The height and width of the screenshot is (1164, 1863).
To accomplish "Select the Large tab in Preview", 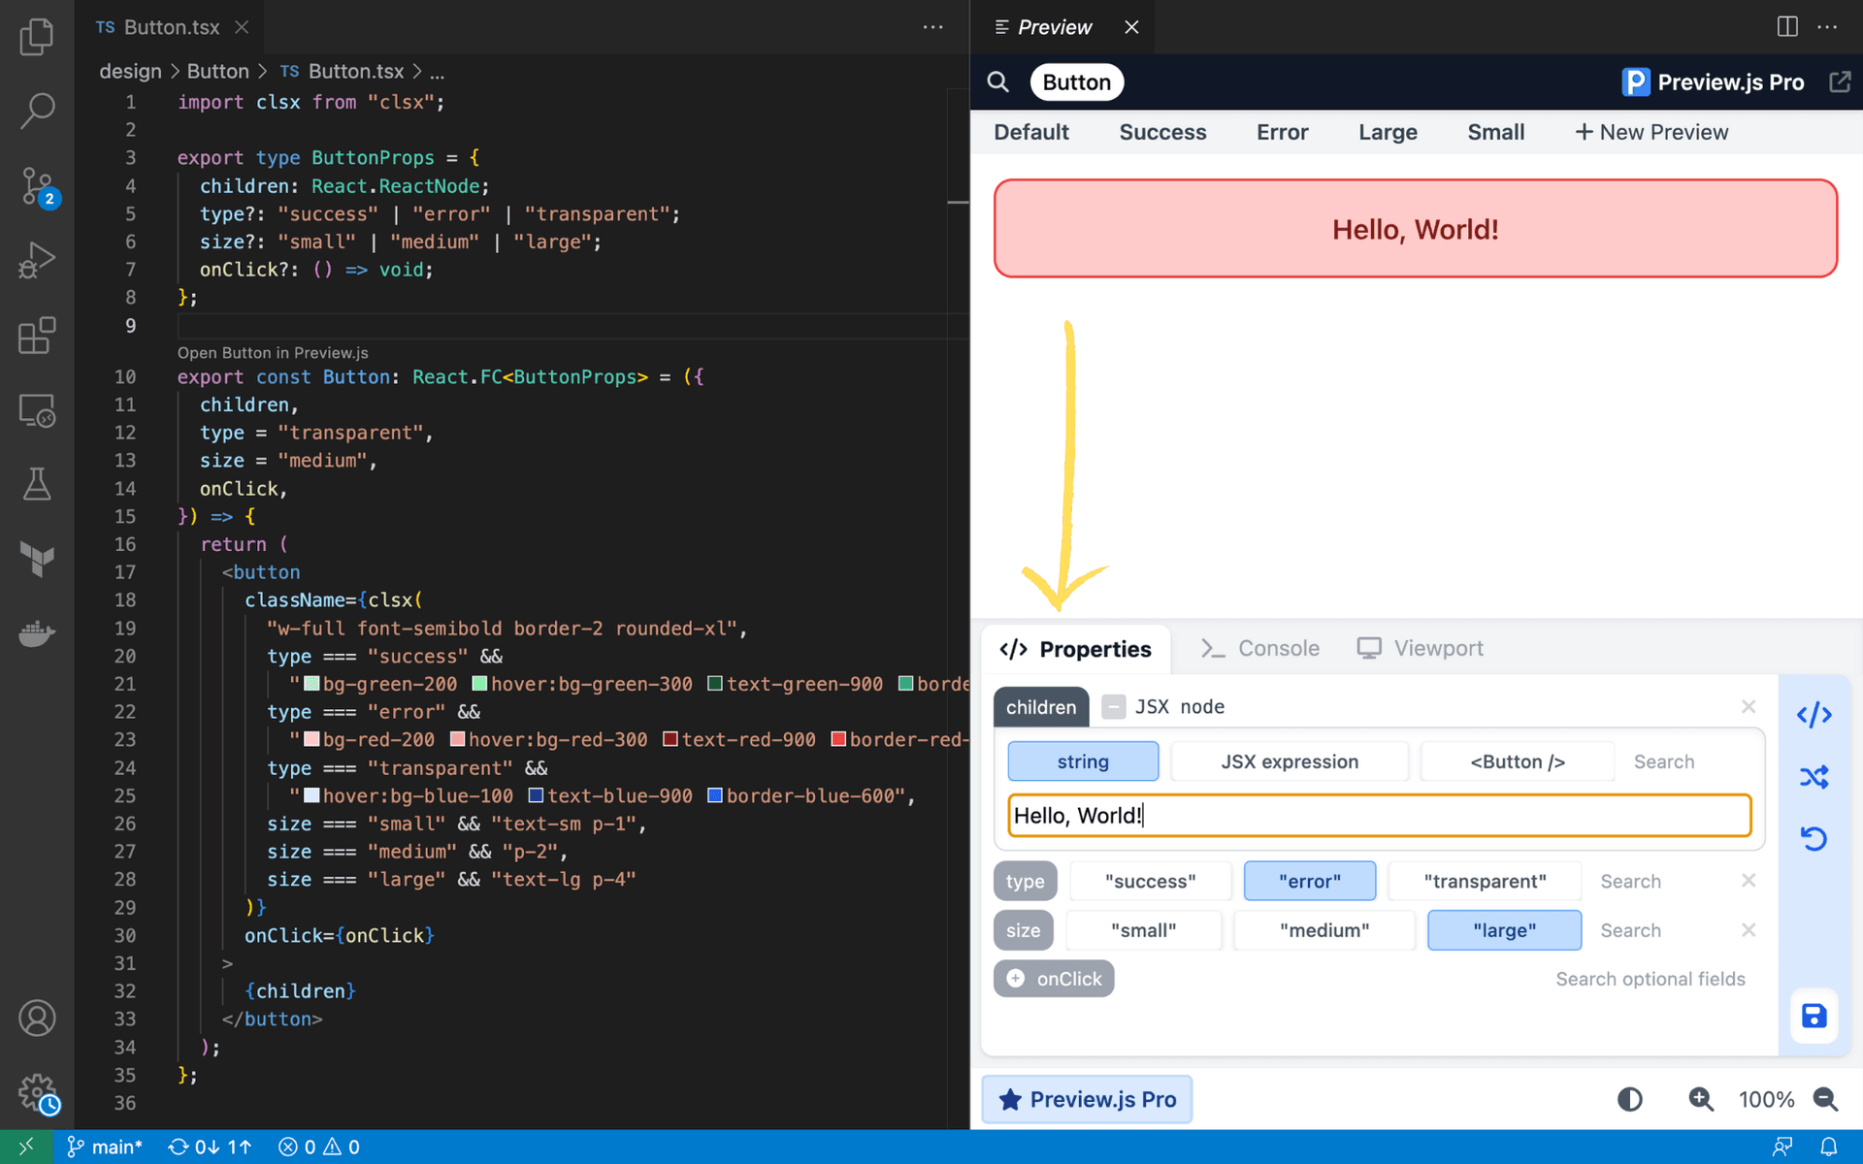I will 1389,131.
